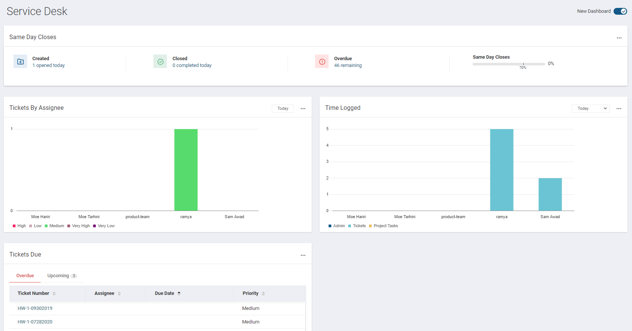The height and width of the screenshot is (331, 632).
Task: Open Tickets Due options menu
Action: (303, 255)
